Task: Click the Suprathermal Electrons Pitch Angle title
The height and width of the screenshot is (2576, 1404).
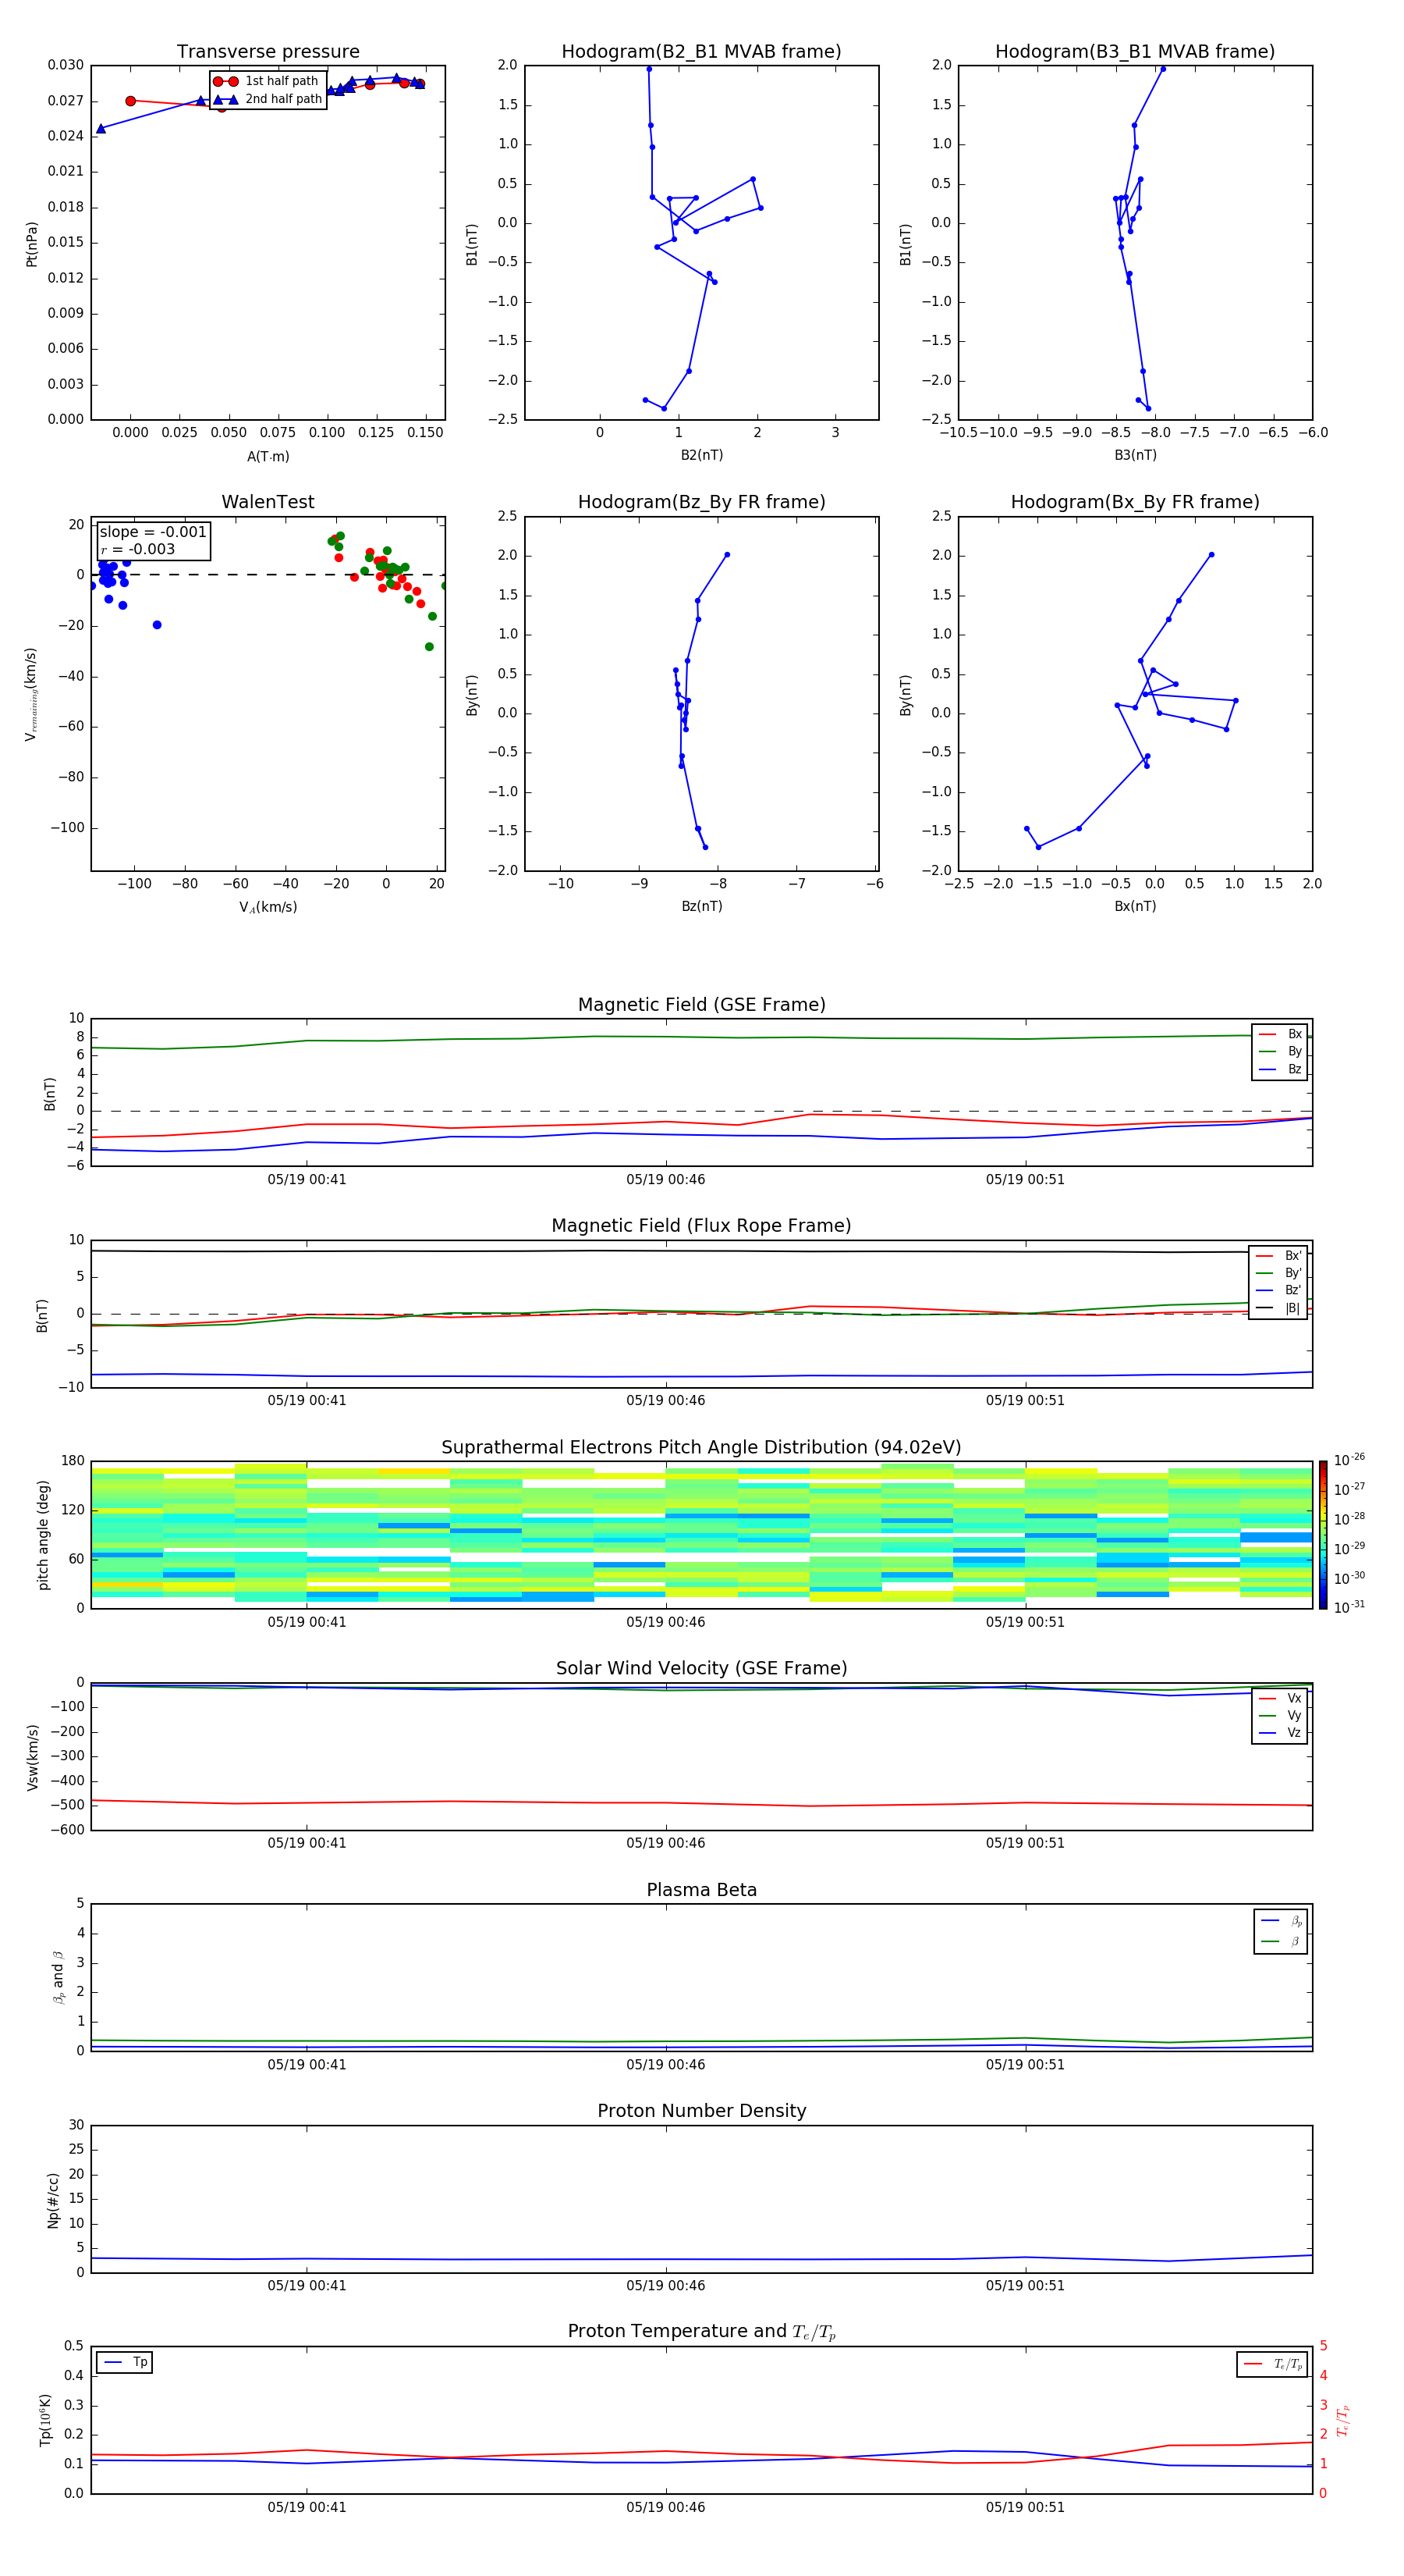Action: (x=701, y=1448)
